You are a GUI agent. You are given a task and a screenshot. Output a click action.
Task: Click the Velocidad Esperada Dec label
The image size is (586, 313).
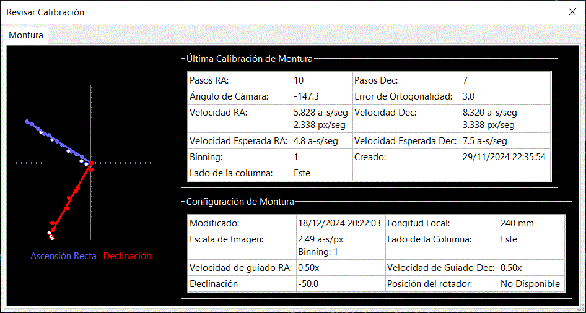[406, 141]
